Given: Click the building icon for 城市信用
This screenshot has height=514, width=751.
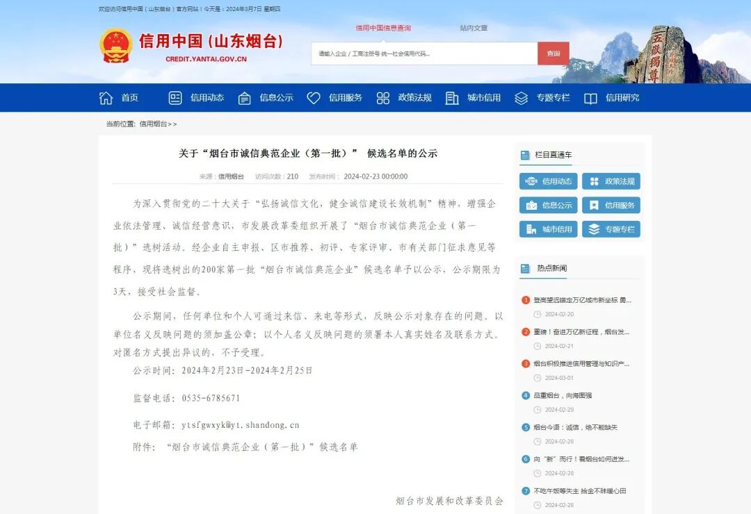Looking at the screenshot, I should (x=452, y=98).
